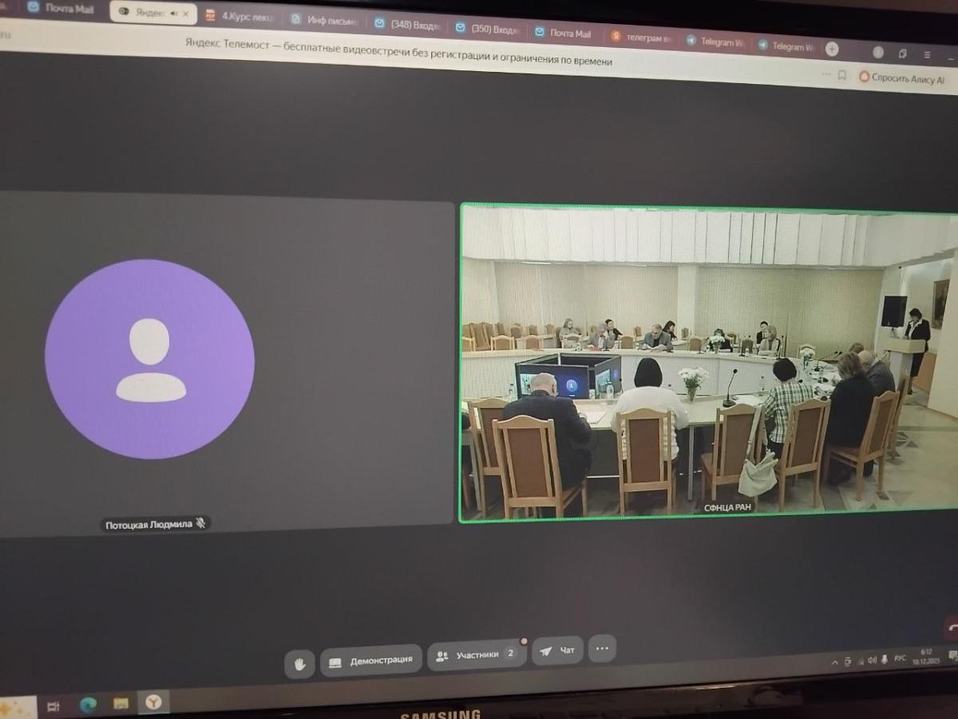Close the active Яндекс Телемост tab
Viewport: 958px width, 719px height.
(x=186, y=14)
